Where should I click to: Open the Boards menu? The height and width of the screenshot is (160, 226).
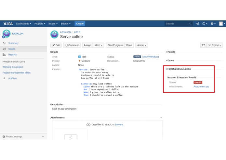click(66, 24)
